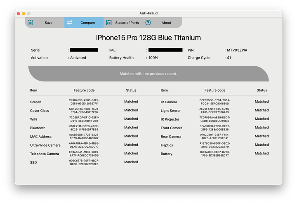Click the Battery feature code 26E0AD0E
297x204 pixels.
tap(215, 154)
